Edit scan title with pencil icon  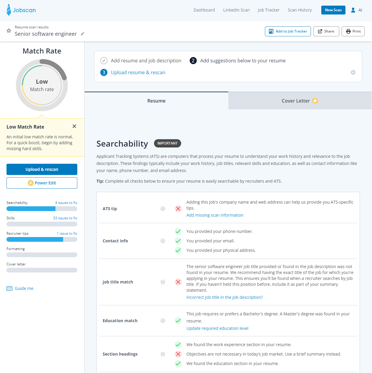(x=83, y=34)
